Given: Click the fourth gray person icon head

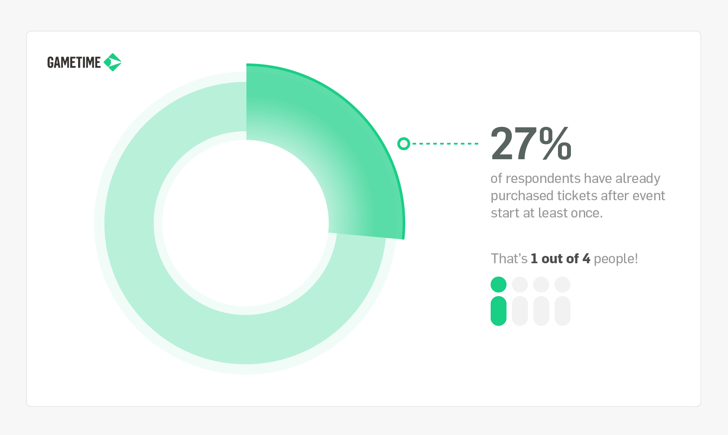Looking at the screenshot, I should (563, 285).
